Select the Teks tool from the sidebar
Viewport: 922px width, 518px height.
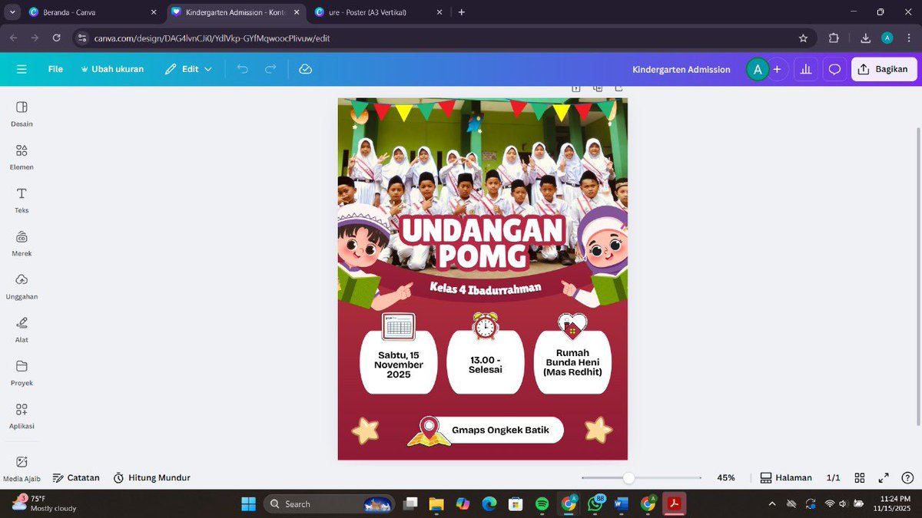click(x=21, y=200)
